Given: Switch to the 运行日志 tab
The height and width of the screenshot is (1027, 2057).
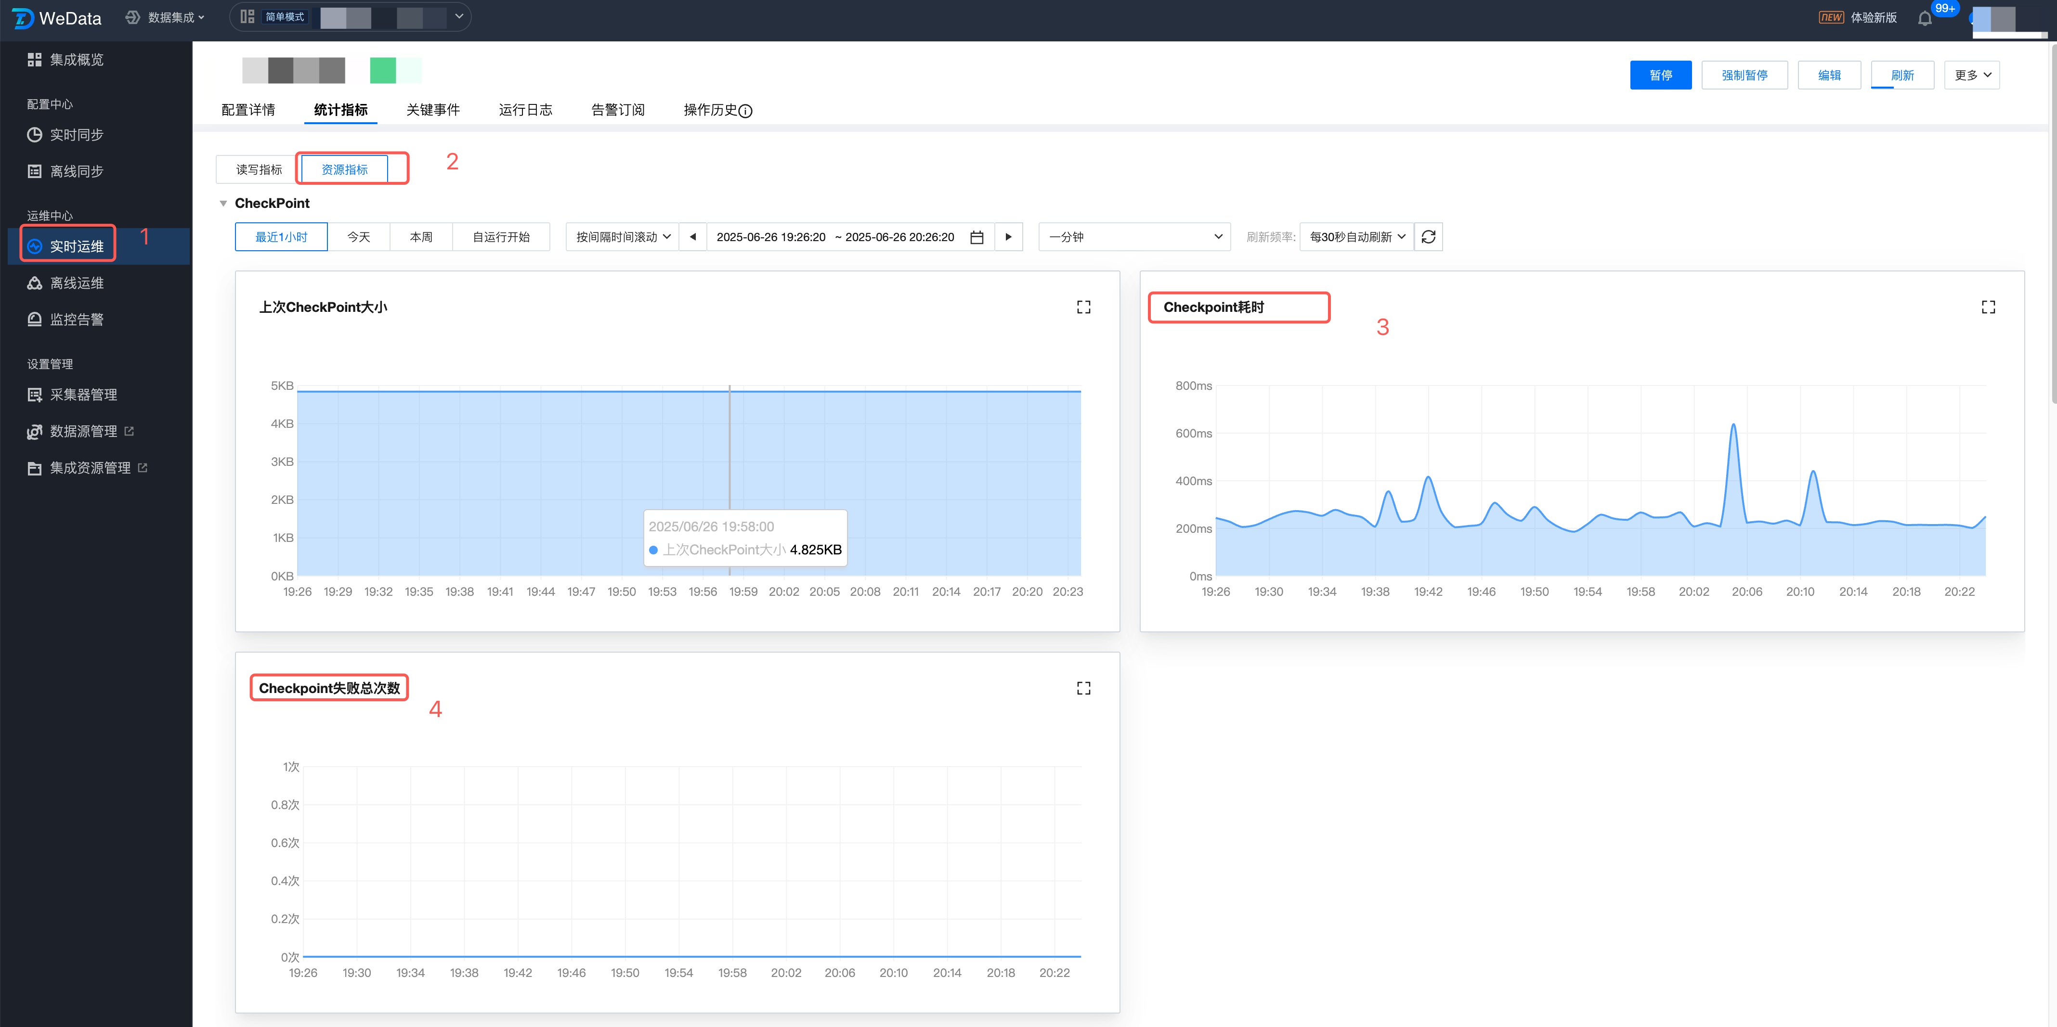Looking at the screenshot, I should (525, 109).
